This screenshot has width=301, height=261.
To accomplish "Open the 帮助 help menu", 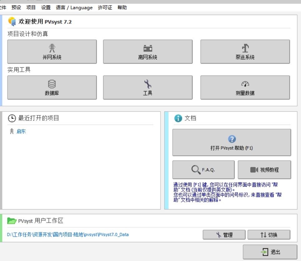I will [122, 7].
